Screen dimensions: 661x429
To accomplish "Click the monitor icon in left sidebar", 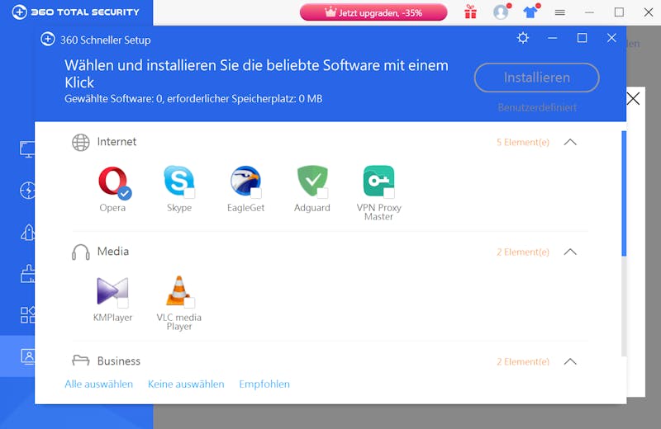I will pyautogui.click(x=27, y=149).
